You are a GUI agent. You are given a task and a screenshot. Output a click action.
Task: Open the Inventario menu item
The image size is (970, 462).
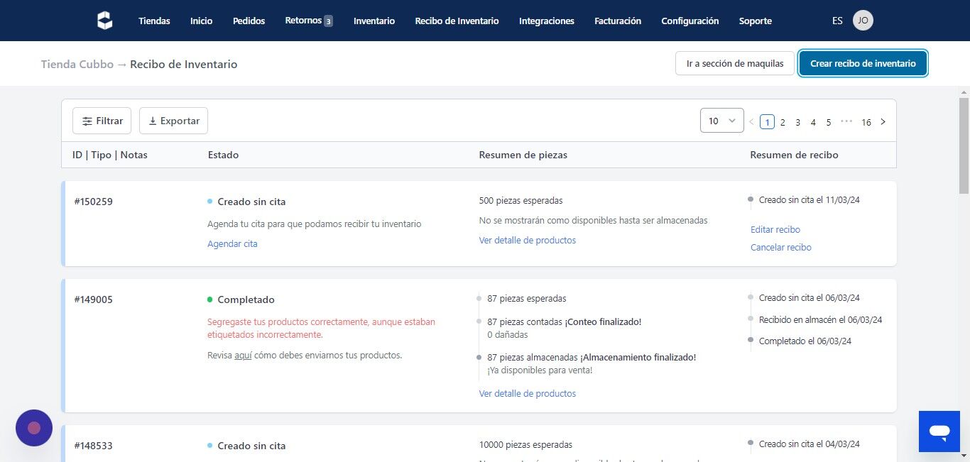click(x=374, y=21)
